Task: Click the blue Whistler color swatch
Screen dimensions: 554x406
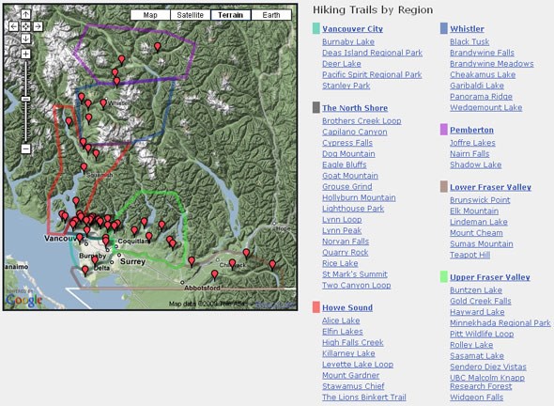Action: [444, 28]
